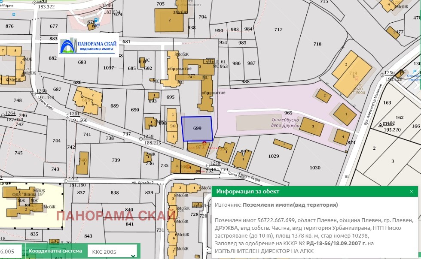The height and width of the screenshot is (259, 421).
Task: Open the coordinate system dropdown KKC 2005
Action: pos(113,252)
